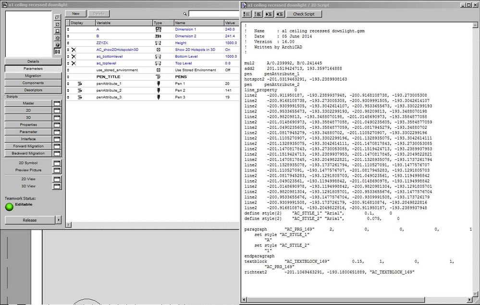The image size is (480, 305).
Task: Open the Forward Migration script
Action: click(28, 146)
